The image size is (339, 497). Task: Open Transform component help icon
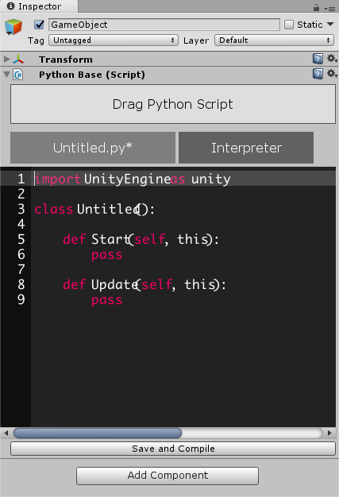tap(318, 59)
